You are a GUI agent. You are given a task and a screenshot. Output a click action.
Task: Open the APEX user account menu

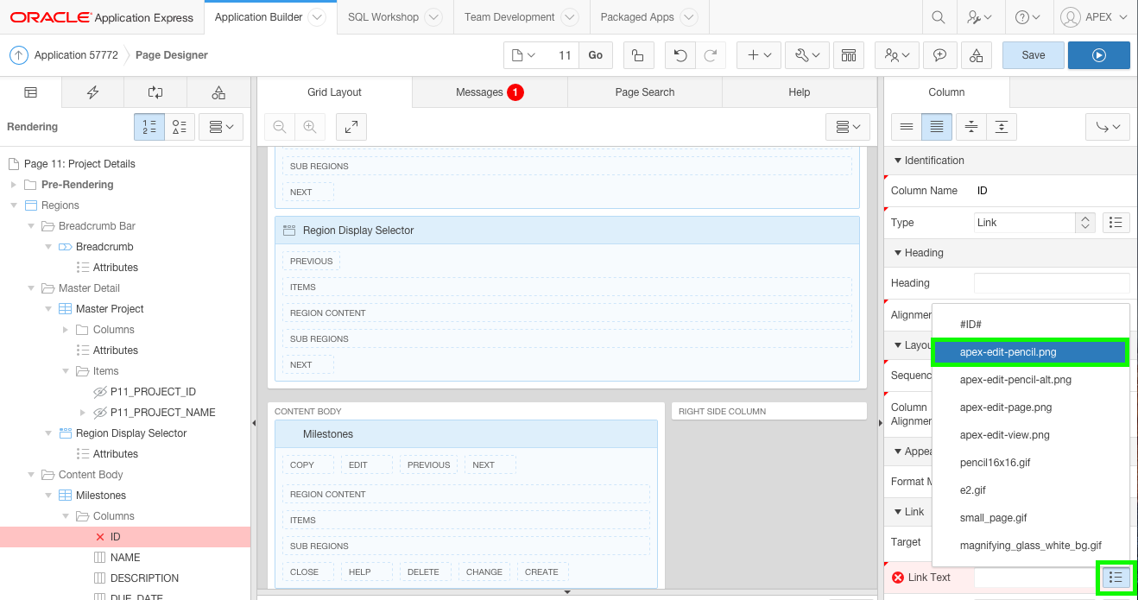pyautogui.click(x=1094, y=16)
